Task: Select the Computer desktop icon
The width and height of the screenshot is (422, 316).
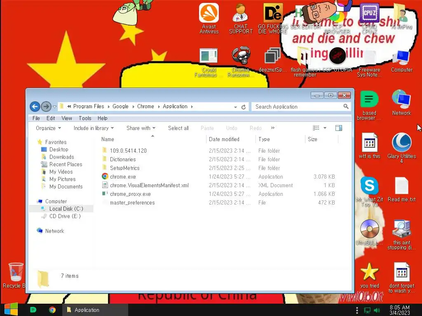Action: click(x=401, y=61)
